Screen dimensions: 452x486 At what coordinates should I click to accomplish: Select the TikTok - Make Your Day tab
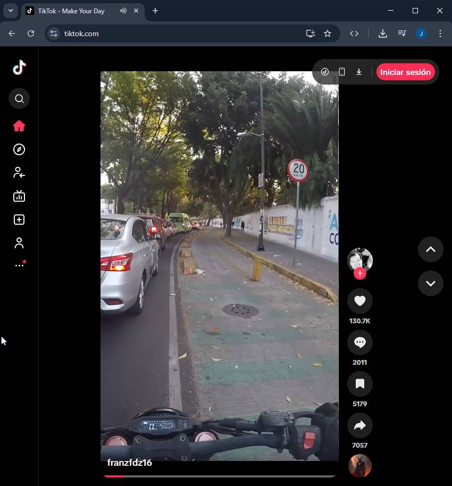point(72,11)
